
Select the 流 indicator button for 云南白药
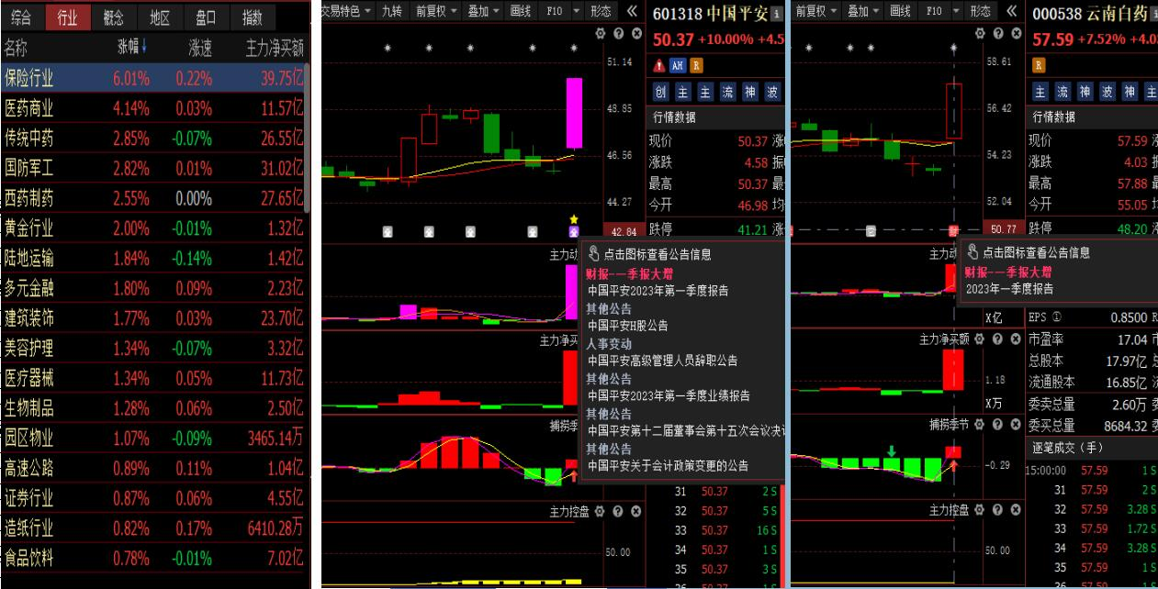(1062, 92)
